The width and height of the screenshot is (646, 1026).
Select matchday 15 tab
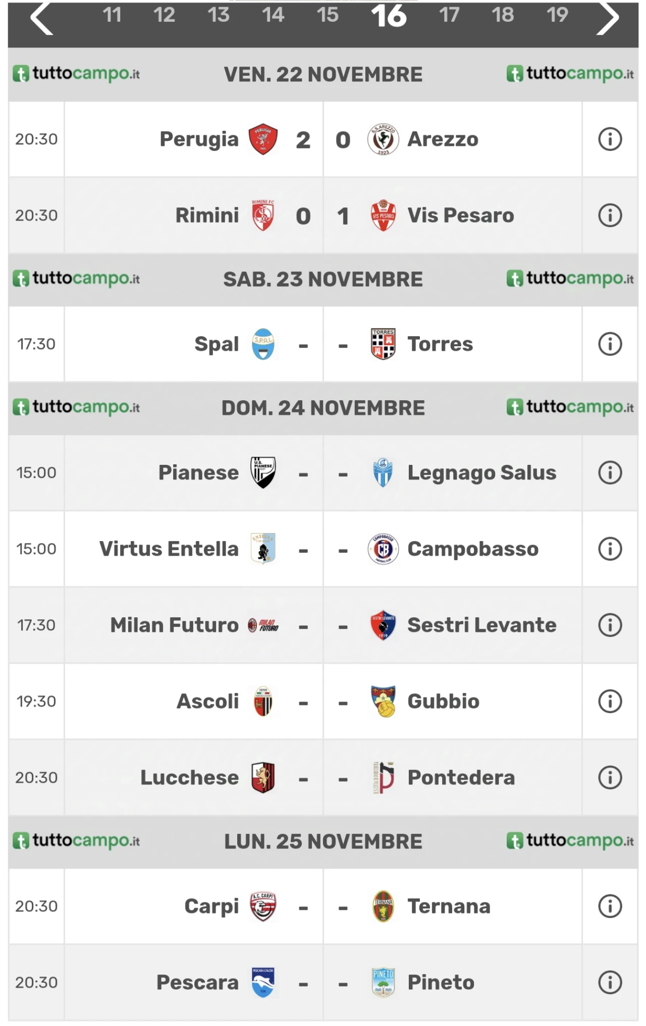[x=328, y=15]
